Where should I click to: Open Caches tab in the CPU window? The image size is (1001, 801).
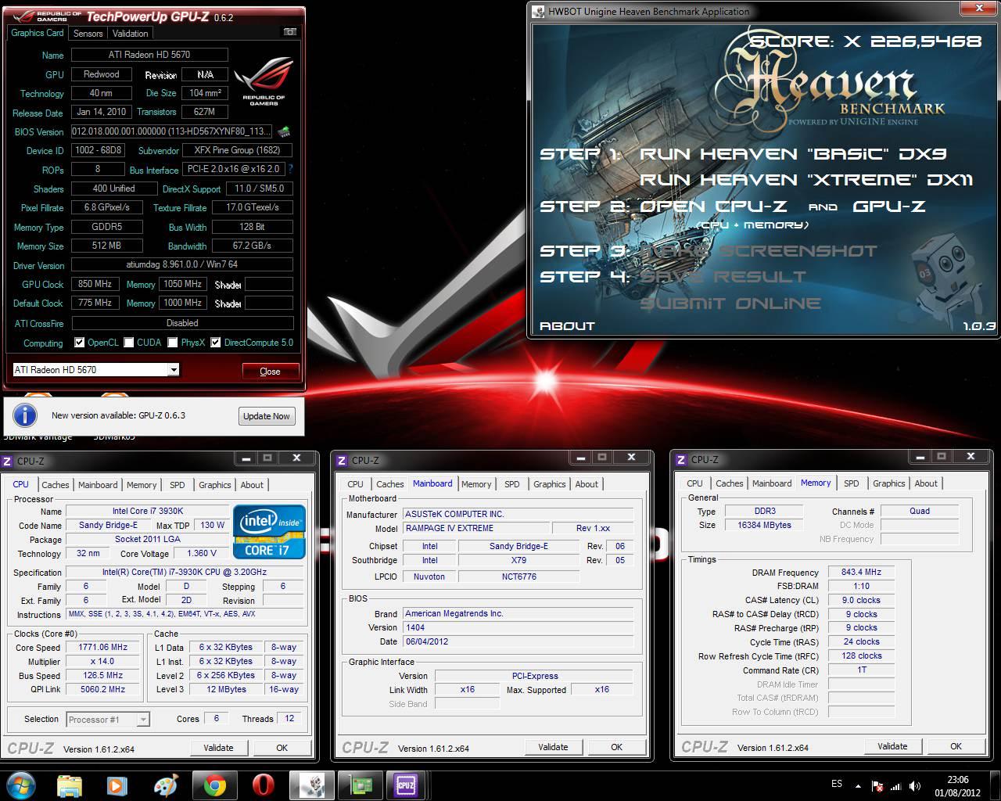pyautogui.click(x=56, y=485)
